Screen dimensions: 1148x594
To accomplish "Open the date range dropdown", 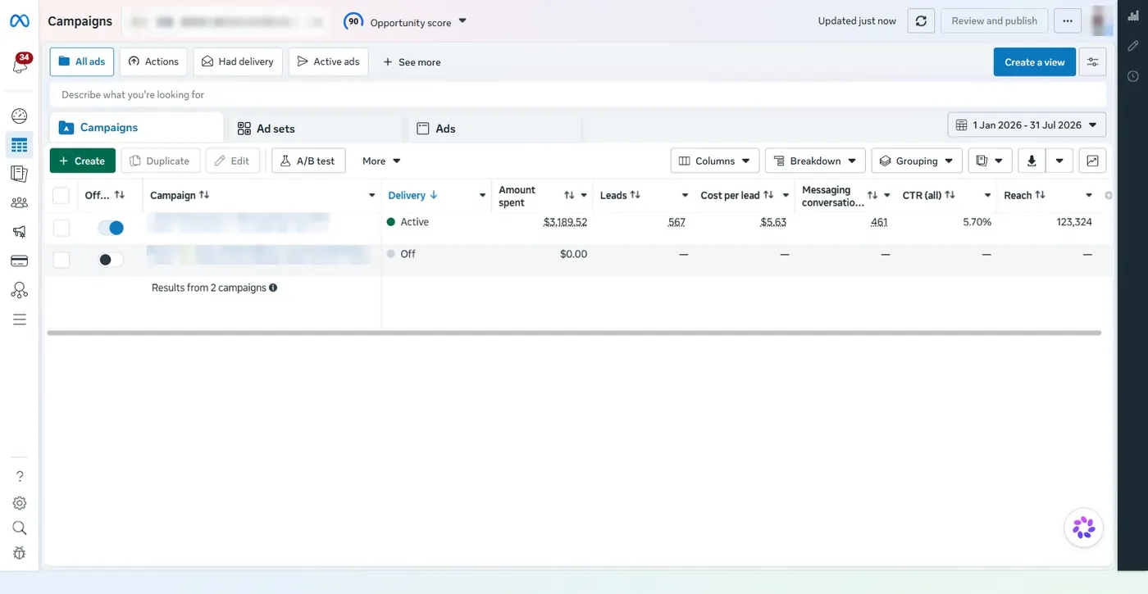I will pyautogui.click(x=1027, y=125).
